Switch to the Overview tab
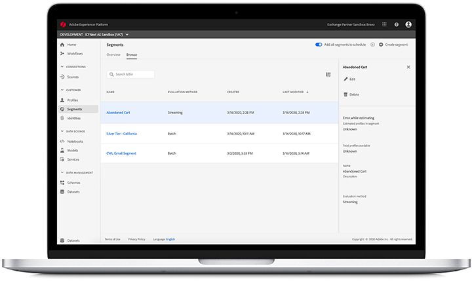The image size is (472, 295). (x=113, y=54)
